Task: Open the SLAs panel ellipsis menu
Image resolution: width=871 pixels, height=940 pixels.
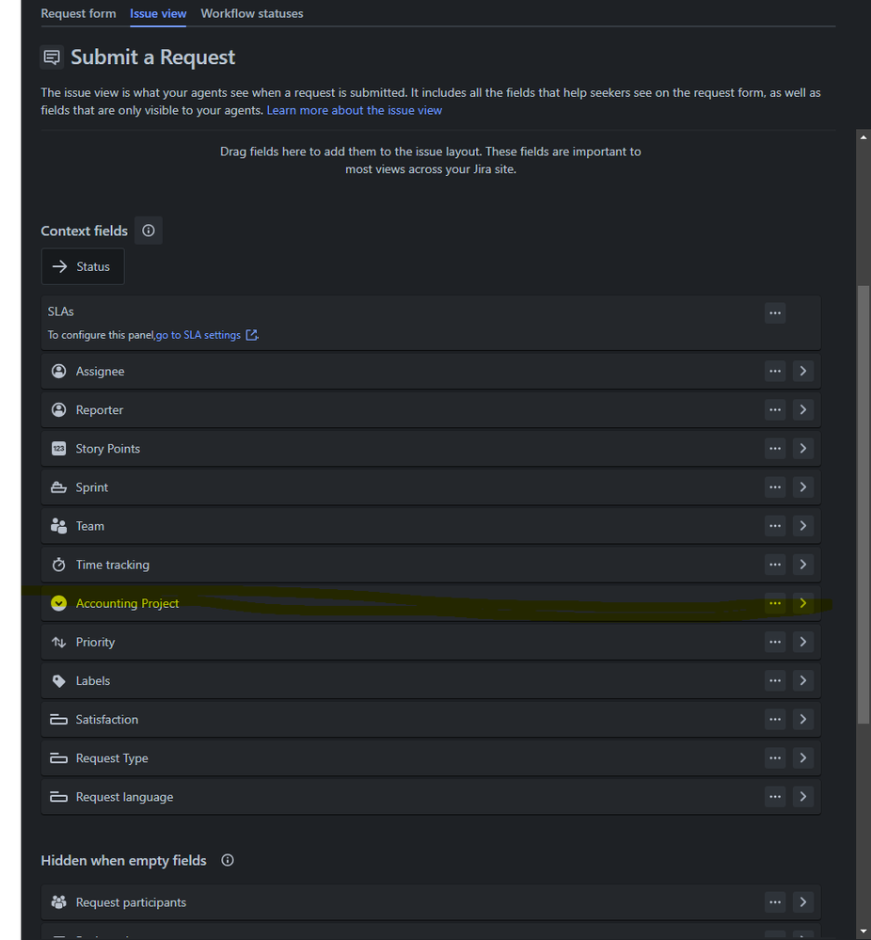Action: (774, 312)
